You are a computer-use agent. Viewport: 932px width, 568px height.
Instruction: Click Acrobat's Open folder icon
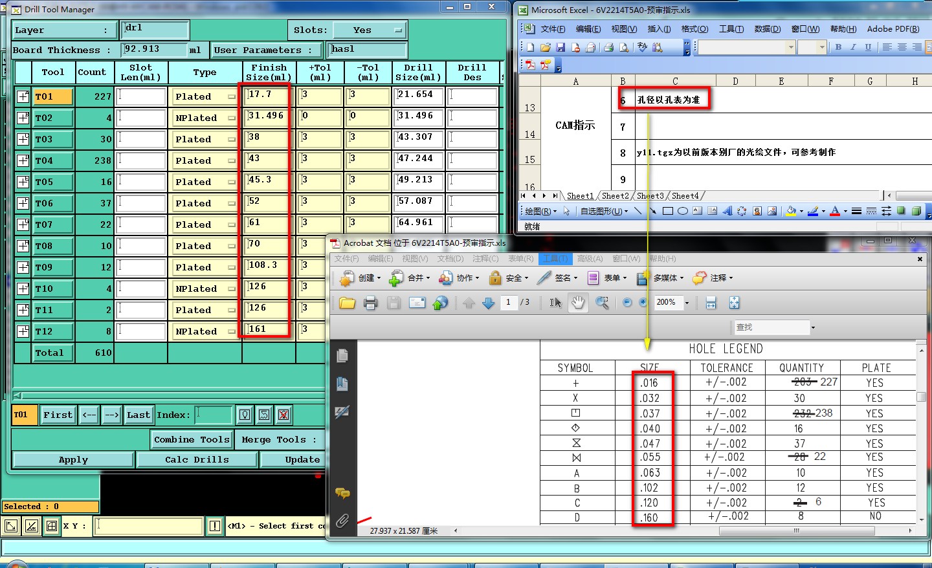click(x=347, y=303)
